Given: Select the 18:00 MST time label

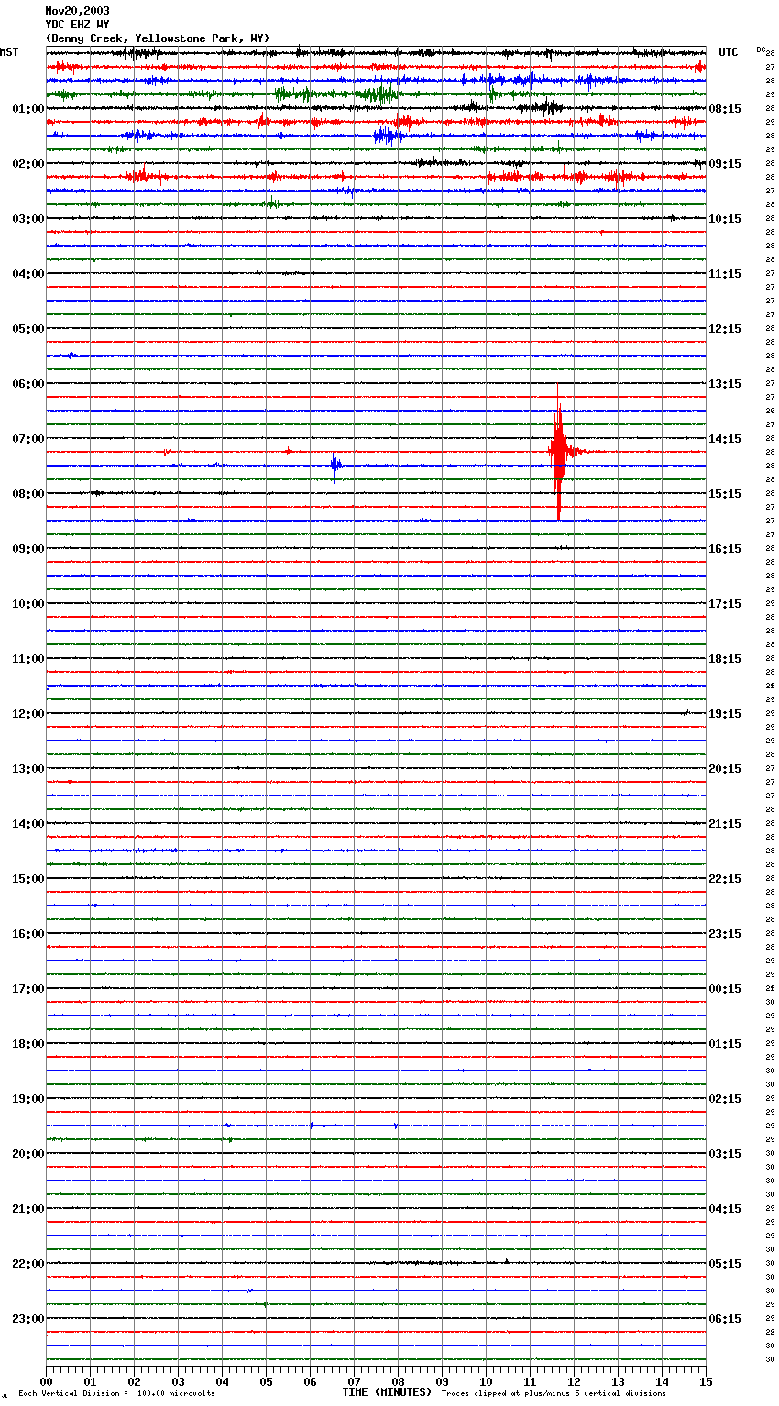Looking at the screenshot, I should point(28,1044).
